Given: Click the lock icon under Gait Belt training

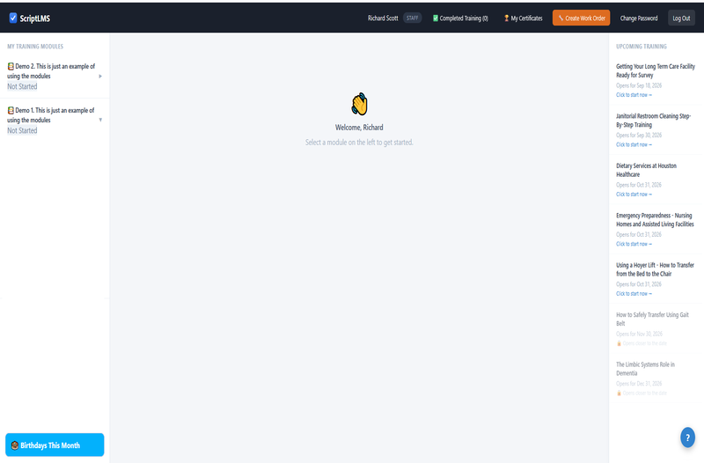Looking at the screenshot, I should click(x=619, y=343).
